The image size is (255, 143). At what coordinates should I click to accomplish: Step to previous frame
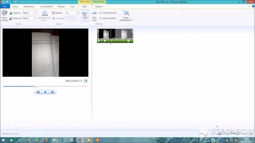38,92
